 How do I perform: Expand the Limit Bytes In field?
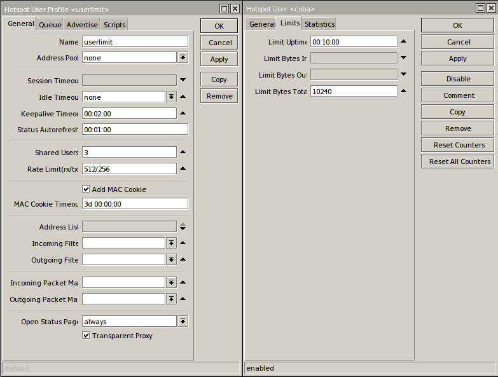click(404, 58)
